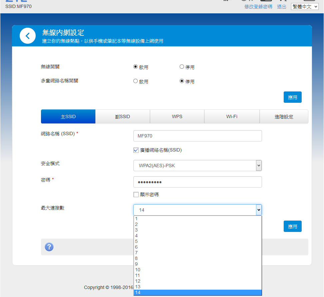
Task: Collapse the max connections dropdown showing 14
Action: (259, 210)
